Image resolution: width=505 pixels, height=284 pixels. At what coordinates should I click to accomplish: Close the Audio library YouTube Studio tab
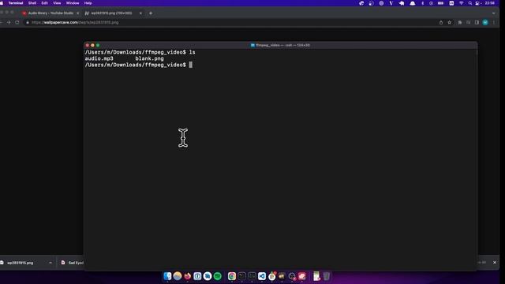click(x=77, y=13)
